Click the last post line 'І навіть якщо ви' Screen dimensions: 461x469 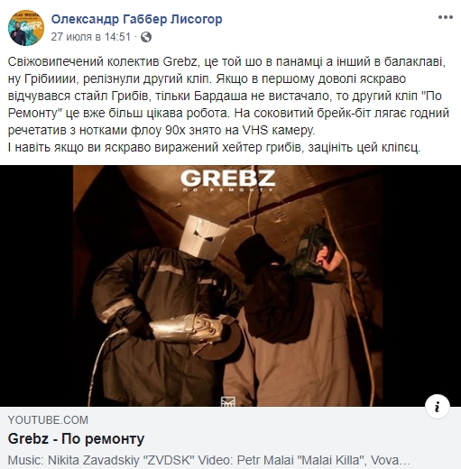point(214,148)
